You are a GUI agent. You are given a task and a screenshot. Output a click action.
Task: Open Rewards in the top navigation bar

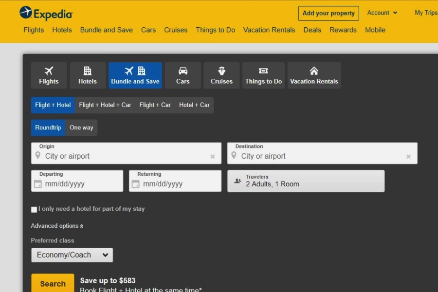343,30
